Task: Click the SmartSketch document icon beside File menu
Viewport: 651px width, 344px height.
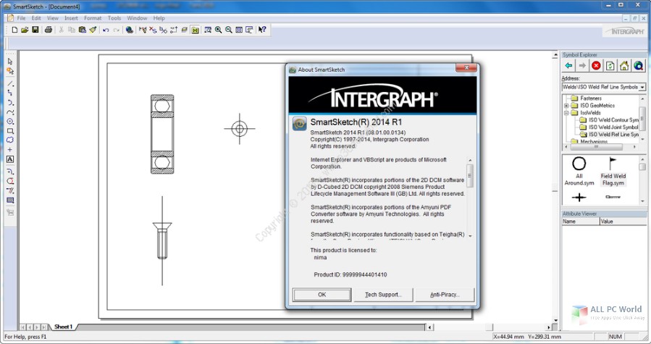Action: [x=11, y=18]
